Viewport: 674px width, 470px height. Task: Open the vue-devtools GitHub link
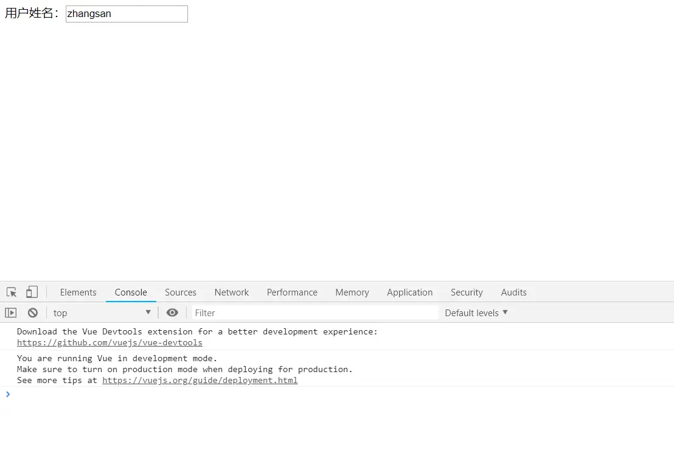click(x=109, y=342)
